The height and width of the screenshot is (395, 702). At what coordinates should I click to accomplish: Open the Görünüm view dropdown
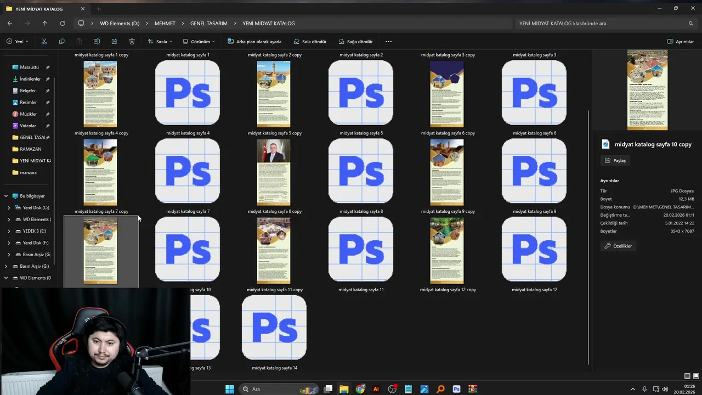coord(199,42)
